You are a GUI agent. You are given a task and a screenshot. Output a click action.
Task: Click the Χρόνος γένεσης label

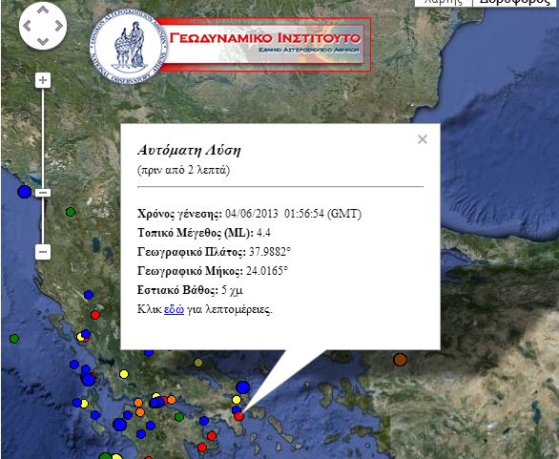179,214
